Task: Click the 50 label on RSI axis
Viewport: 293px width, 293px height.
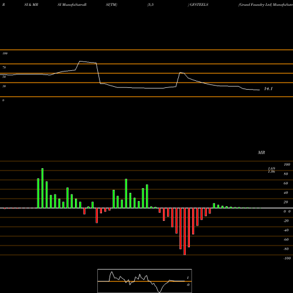Action: [4, 77]
